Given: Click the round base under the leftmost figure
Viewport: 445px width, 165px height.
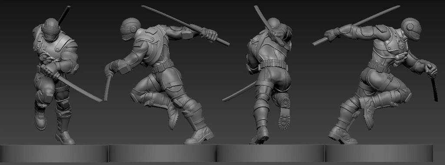Looking at the screenshot, I should click(x=53, y=153).
